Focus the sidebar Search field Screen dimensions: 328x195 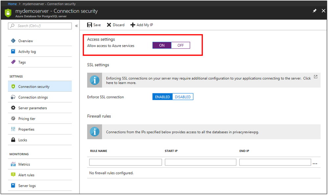40,26
